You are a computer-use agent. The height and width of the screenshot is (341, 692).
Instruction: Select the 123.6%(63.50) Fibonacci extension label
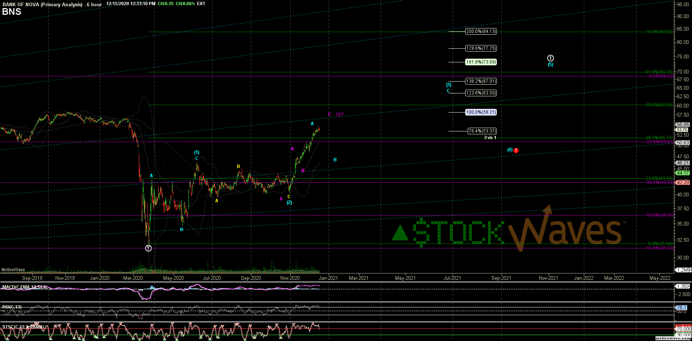[x=481, y=93]
